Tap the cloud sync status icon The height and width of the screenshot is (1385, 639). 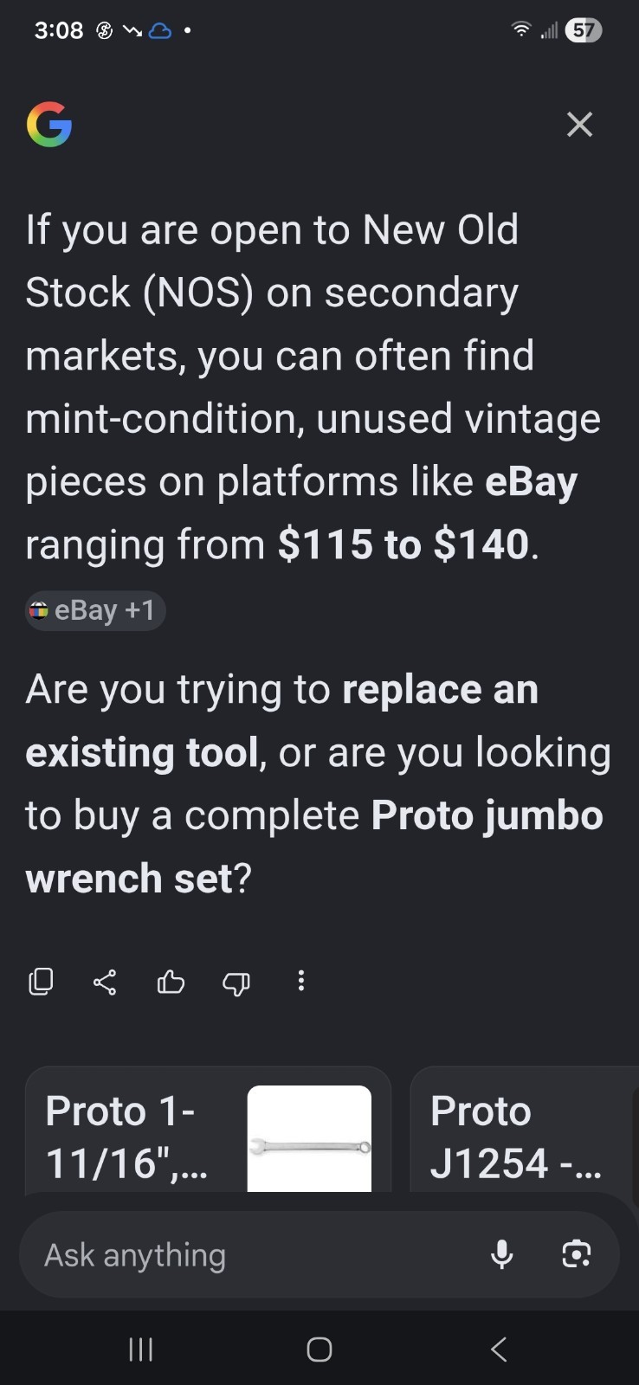pos(160,31)
